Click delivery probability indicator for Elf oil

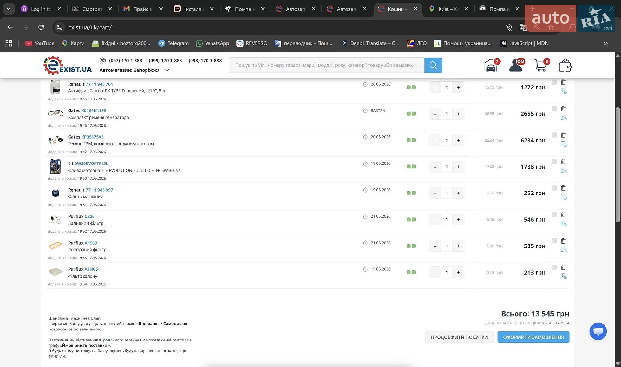click(411, 167)
